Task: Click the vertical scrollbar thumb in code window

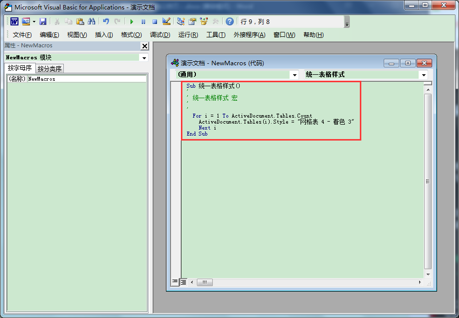Action: pyautogui.click(x=428, y=181)
